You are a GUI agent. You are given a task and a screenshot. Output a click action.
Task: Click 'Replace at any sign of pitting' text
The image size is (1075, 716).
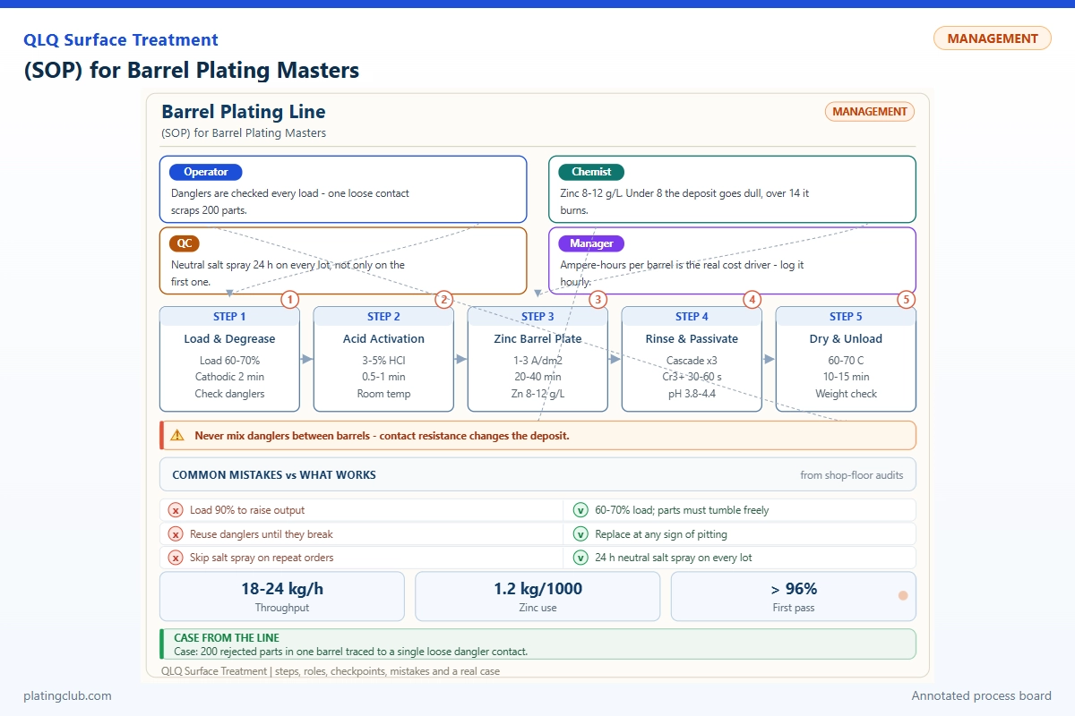[661, 534]
